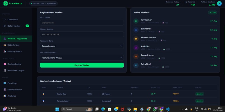Click Ravi Kumar's avatar circle
225x112 pixels.
click(136, 21)
